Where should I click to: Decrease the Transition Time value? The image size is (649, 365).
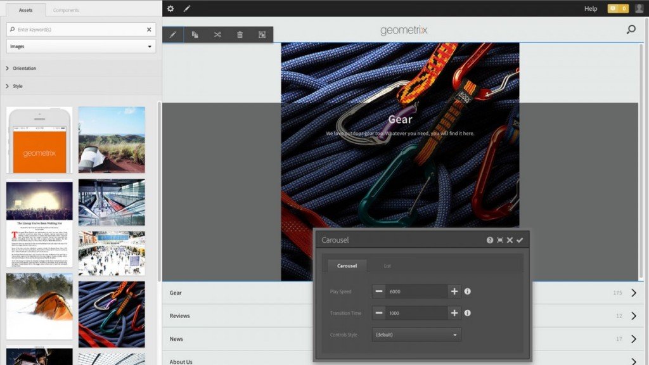coord(379,313)
